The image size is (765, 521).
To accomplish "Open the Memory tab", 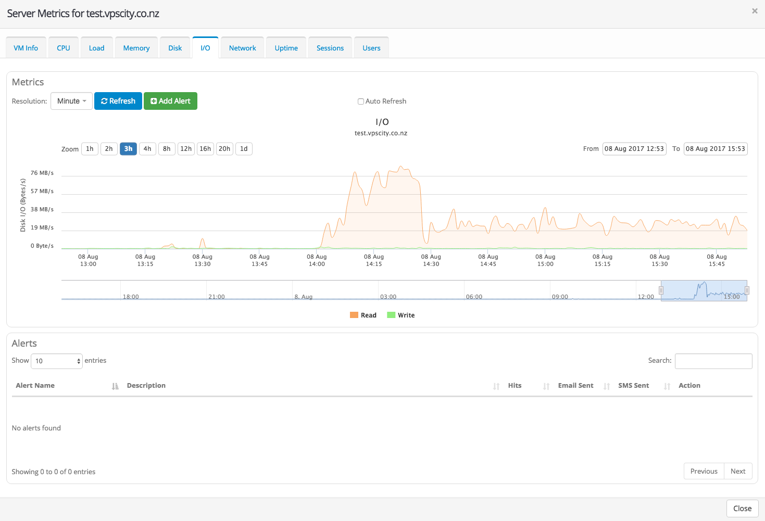I will 136,48.
